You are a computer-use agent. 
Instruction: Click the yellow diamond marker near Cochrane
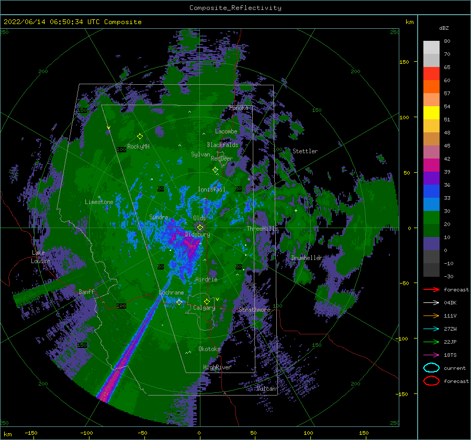179,302
